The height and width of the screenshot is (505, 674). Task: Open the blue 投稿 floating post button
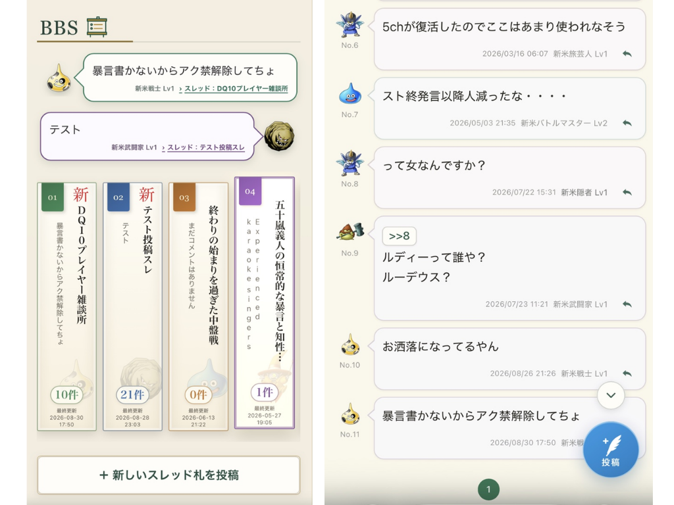611,450
